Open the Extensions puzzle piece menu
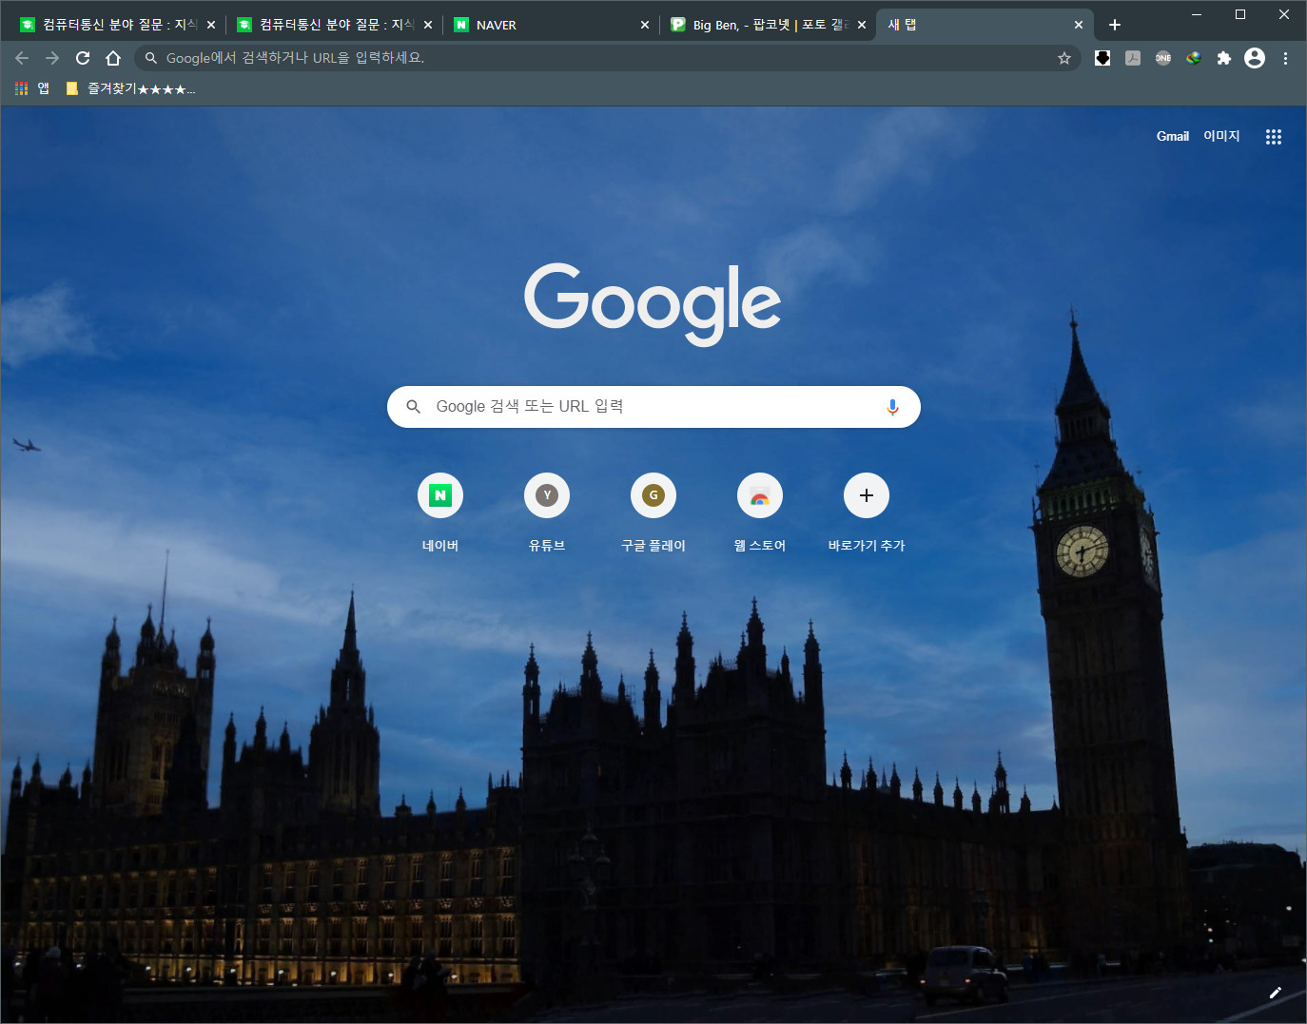Image resolution: width=1307 pixels, height=1024 pixels. click(1224, 58)
